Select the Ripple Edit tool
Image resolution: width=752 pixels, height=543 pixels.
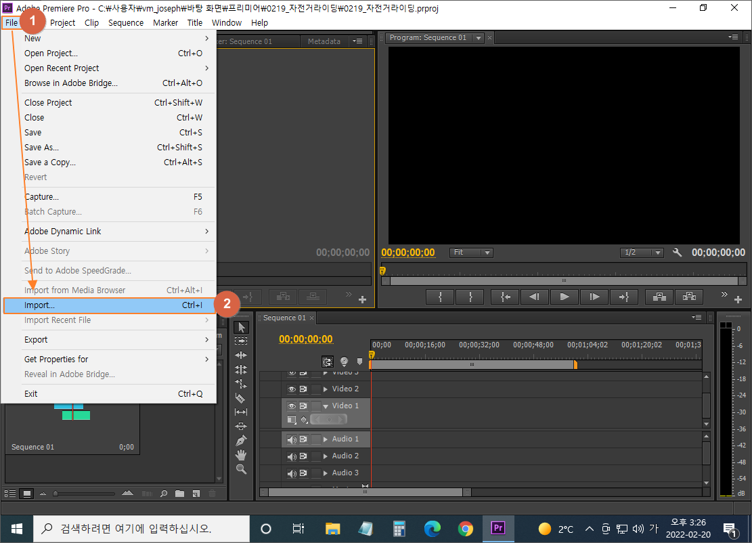pos(241,355)
